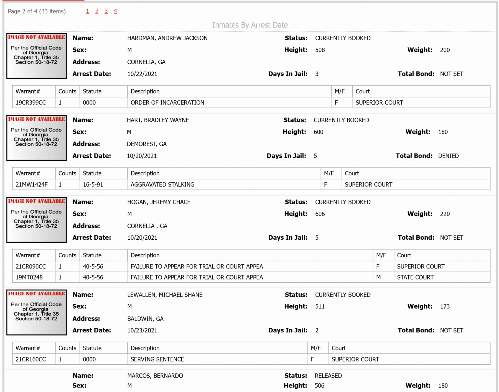Select warrant number 21CR160CC cell
The image size is (499, 392).
pyautogui.click(x=34, y=359)
